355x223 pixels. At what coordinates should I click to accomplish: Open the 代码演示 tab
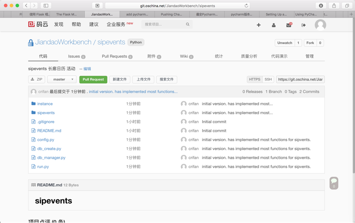[x=279, y=57]
